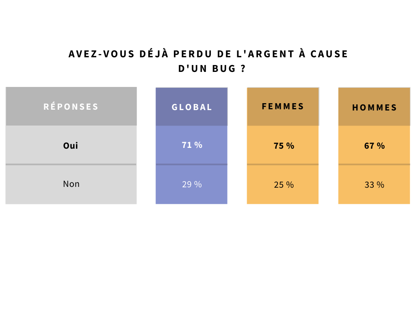Viewport: 416px width, 312px height.
Task: Select the HOMMES column header
Action: tap(374, 107)
